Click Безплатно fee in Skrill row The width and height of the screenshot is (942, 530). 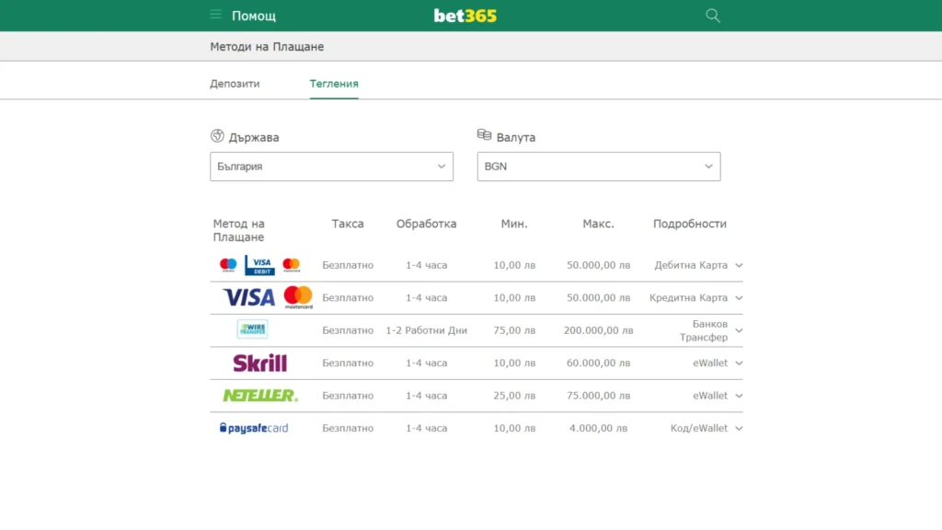(348, 363)
